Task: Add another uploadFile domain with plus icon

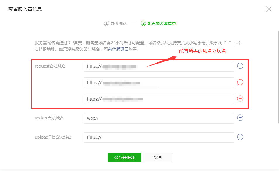Action: click(x=240, y=137)
